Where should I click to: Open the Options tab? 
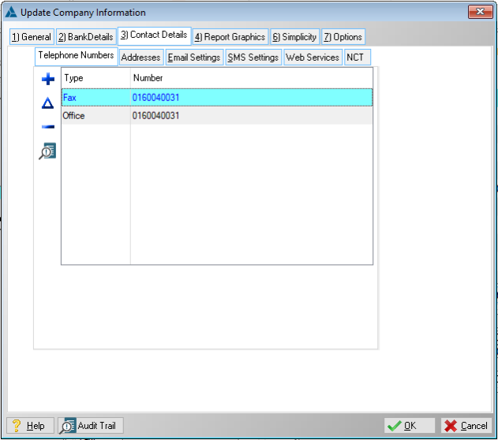click(343, 37)
